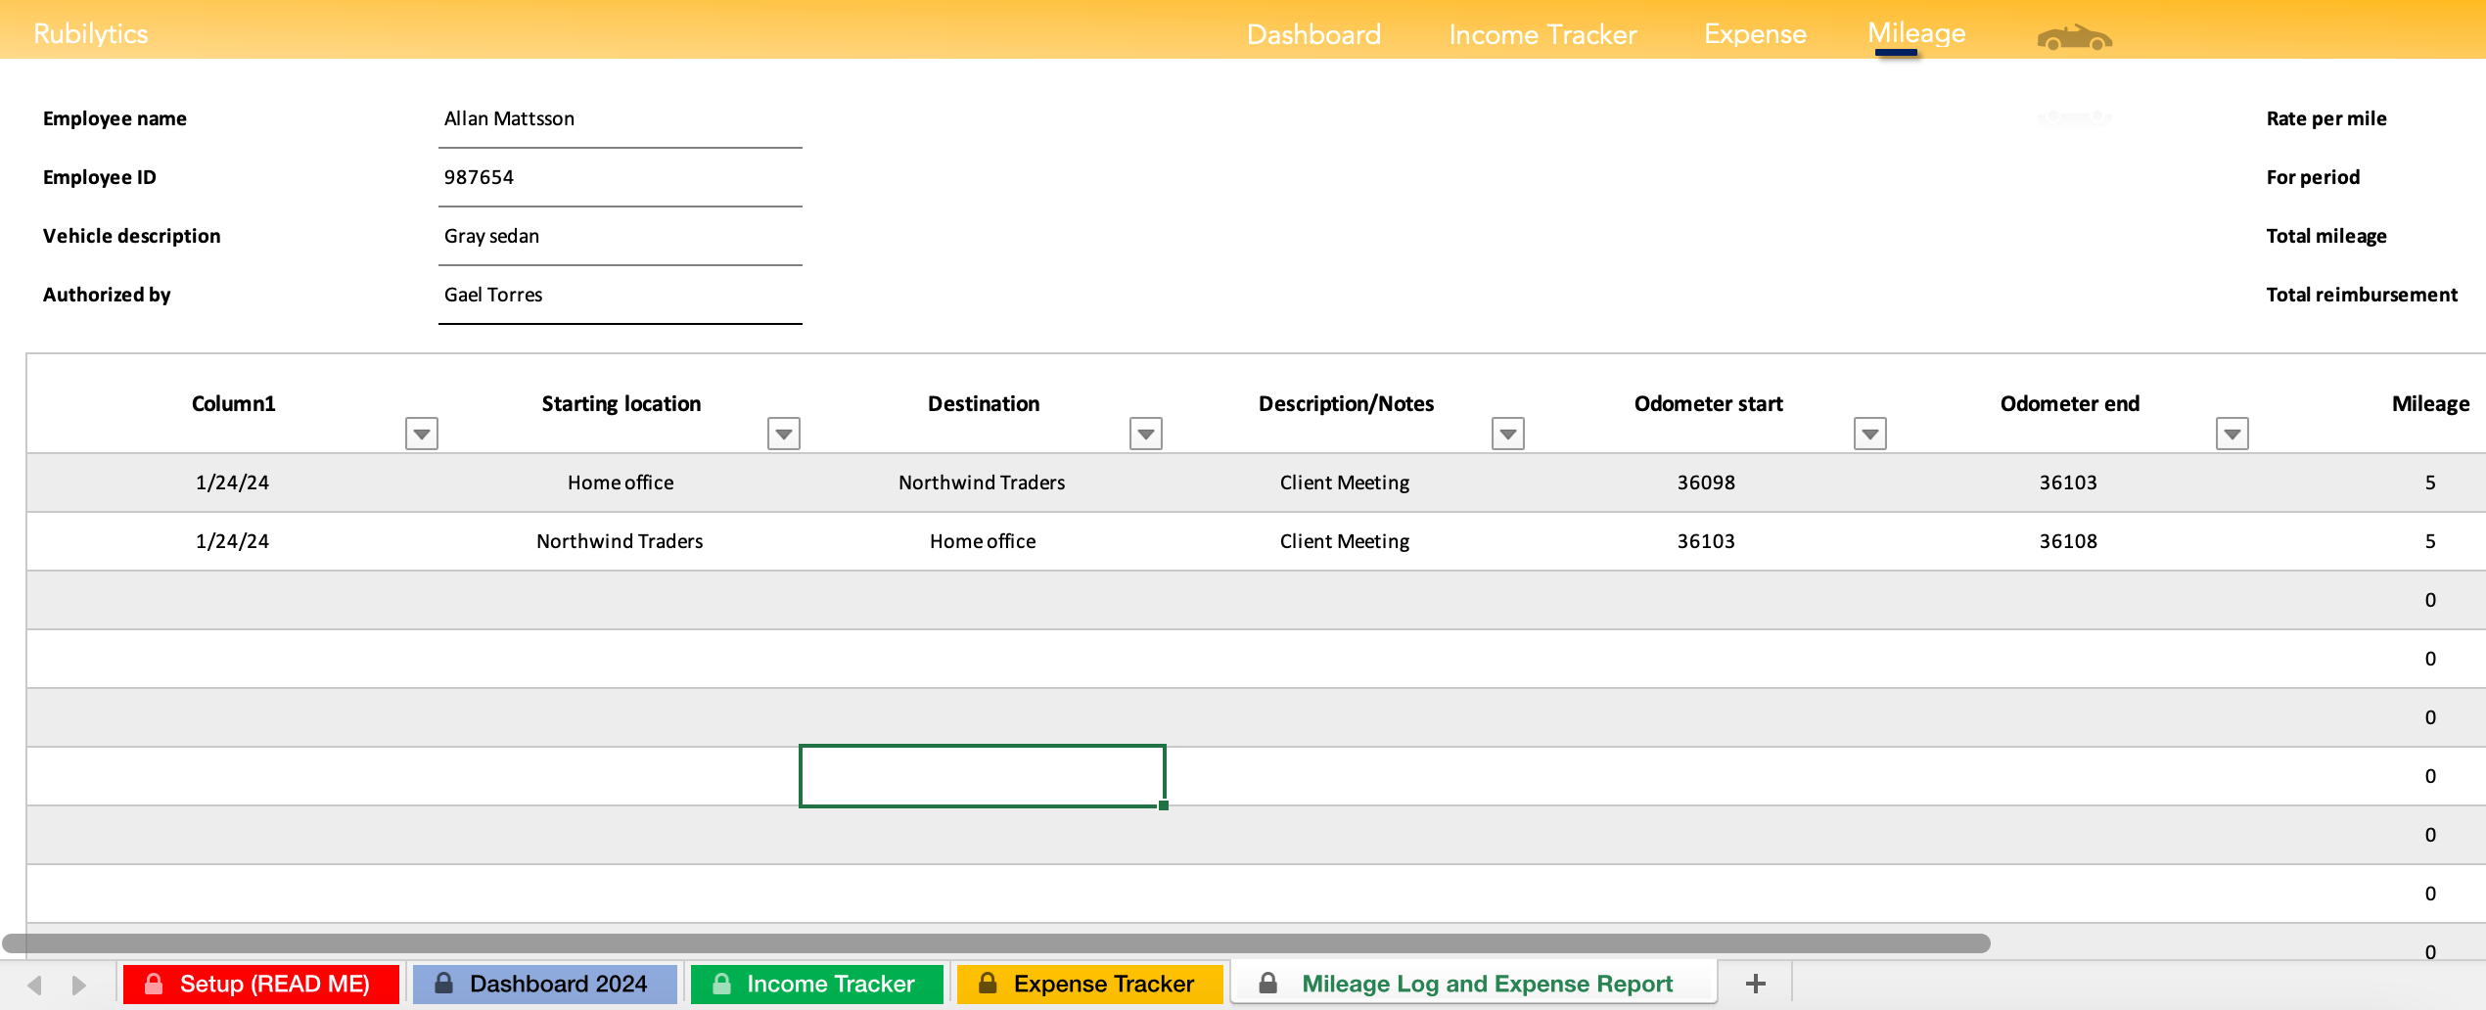This screenshot has height=1010, width=2486.
Task: Click the lock icon on Dashboard 2024 tab
Action: click(442, 984)
